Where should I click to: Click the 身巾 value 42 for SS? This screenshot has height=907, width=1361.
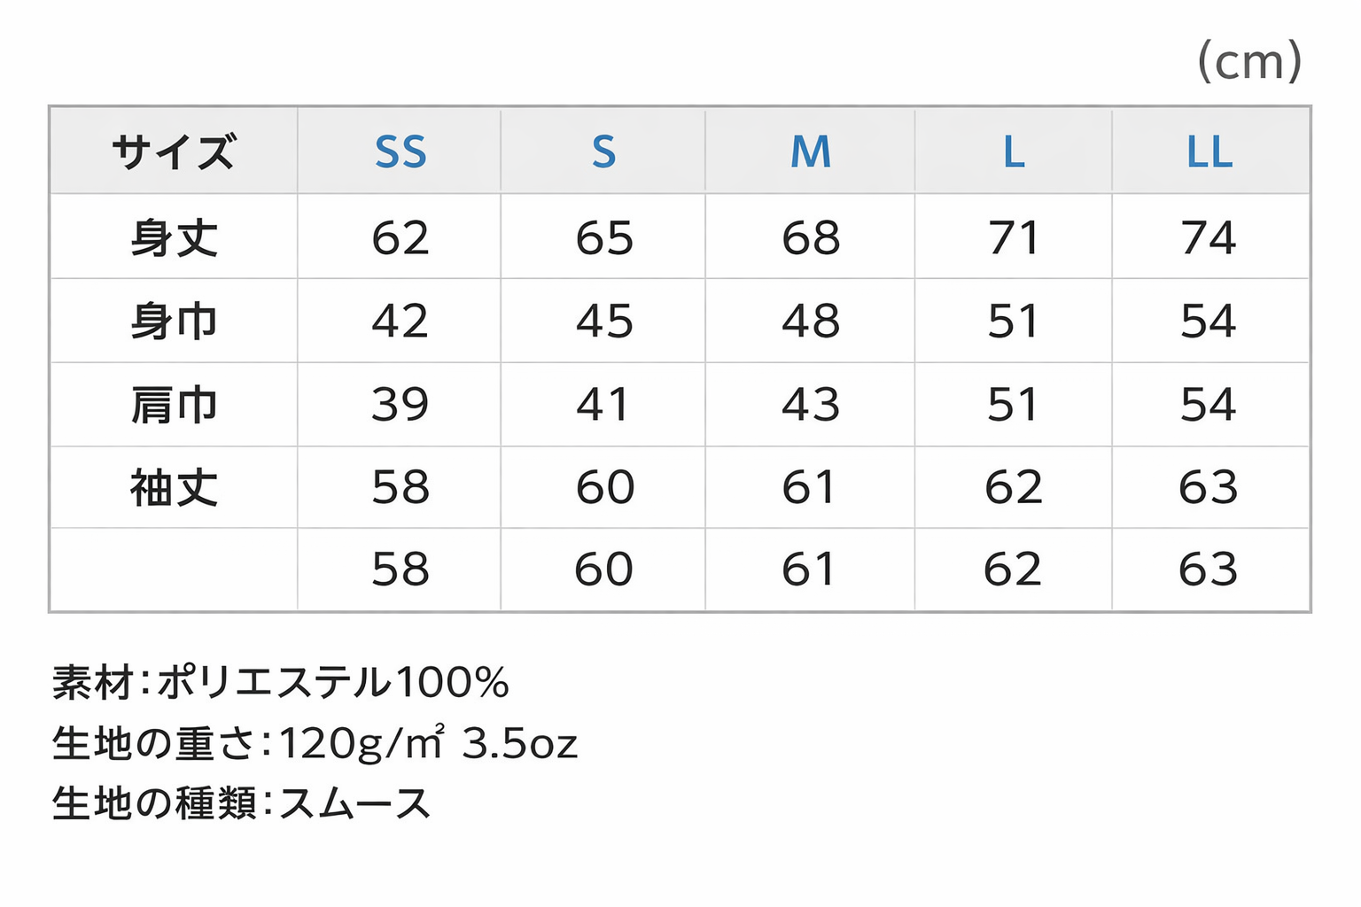coord(401,321)
